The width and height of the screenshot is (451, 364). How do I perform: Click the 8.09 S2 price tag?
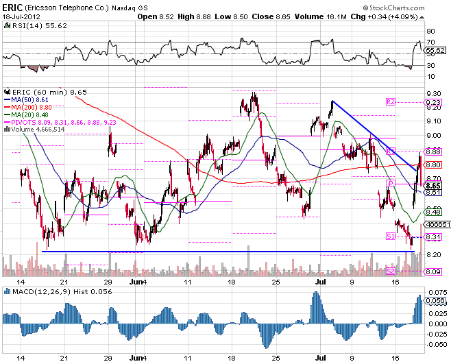(433, 271)
